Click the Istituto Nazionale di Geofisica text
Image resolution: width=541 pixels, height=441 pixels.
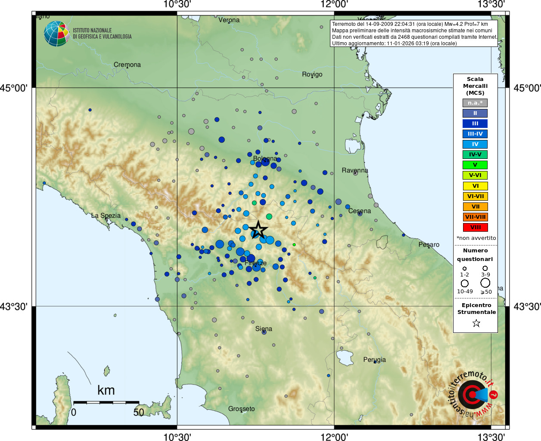(102, 34)
